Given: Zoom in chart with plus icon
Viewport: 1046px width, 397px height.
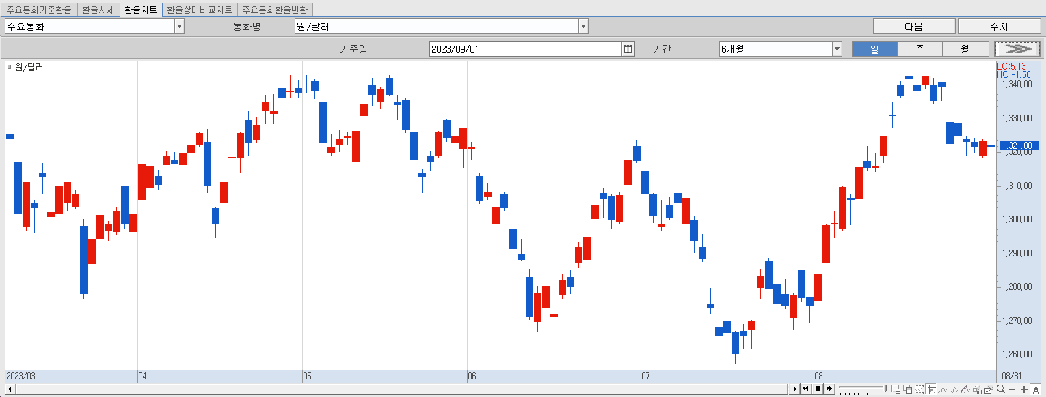Looking at the screenshot, I should click(x=1024, y=389).
